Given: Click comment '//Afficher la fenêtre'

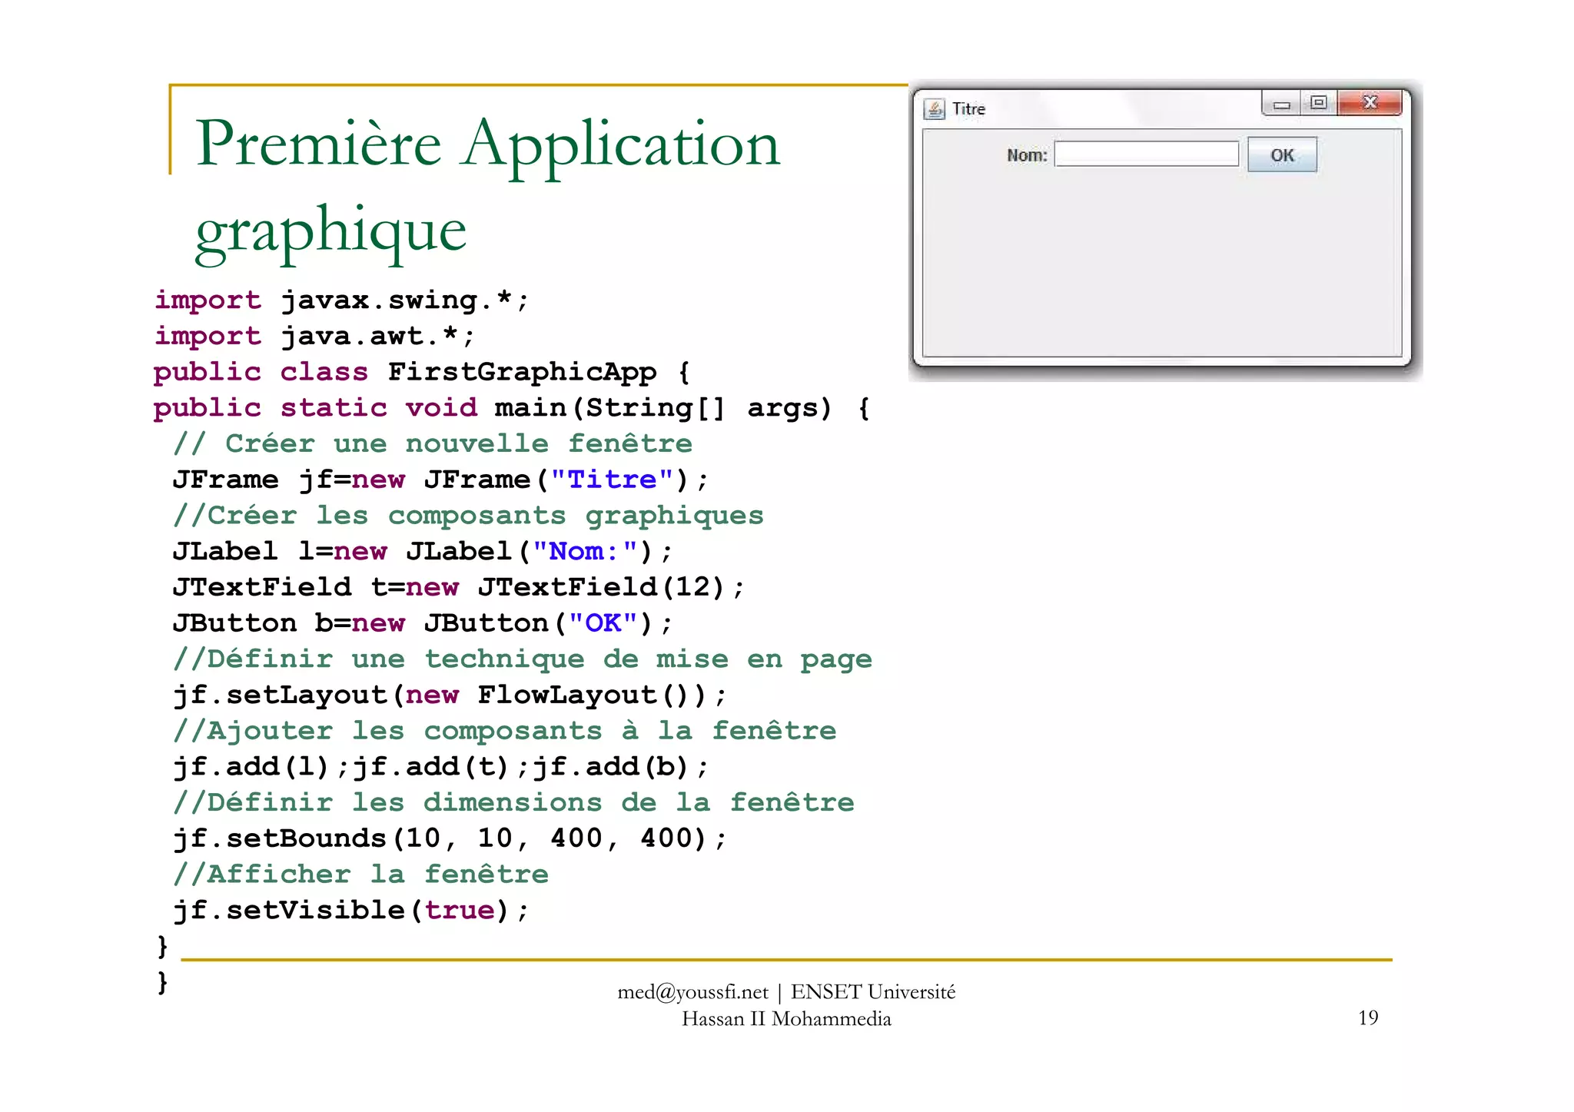Looking at the screenshot, I should click(361, 875).
